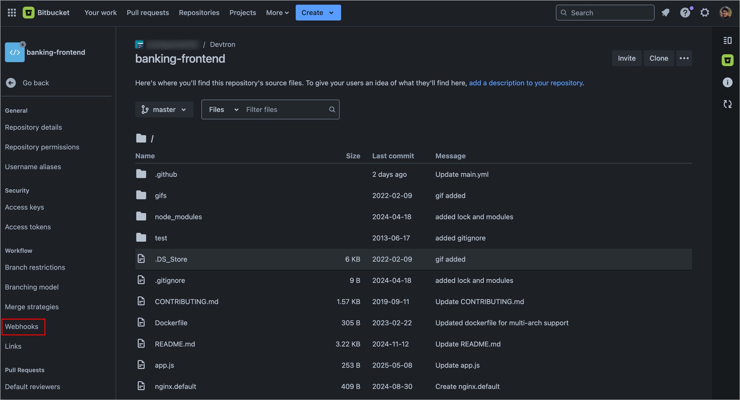Click the Go back arrow icon

[11, 83]
